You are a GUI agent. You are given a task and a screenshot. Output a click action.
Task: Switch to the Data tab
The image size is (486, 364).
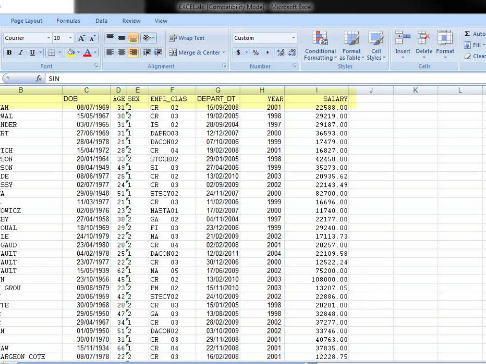[x=102, y=21]
